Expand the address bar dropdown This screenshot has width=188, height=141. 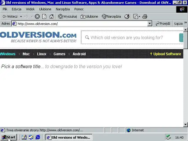click(x=150, y=23)
